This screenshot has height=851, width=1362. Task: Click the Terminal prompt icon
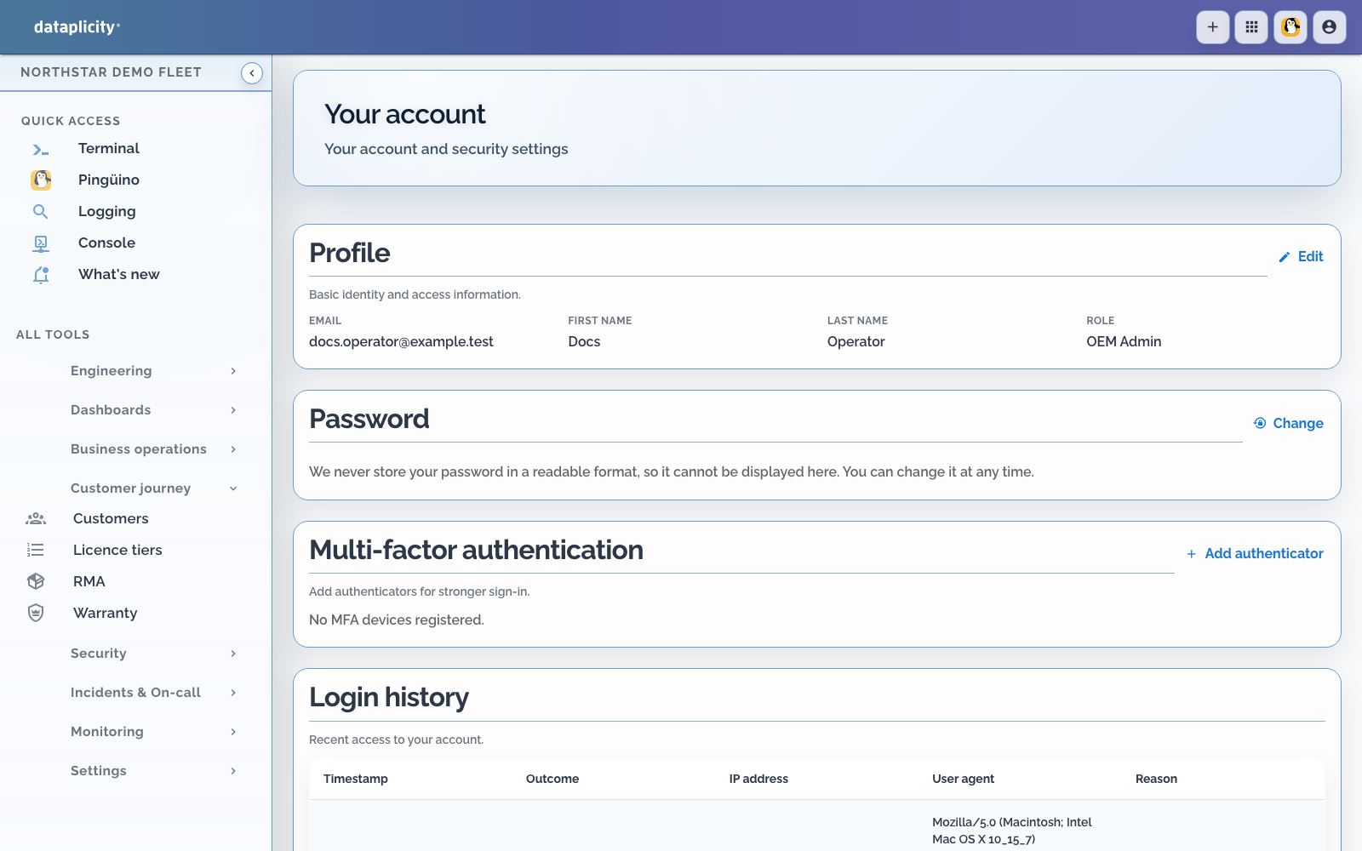point(41,149)
